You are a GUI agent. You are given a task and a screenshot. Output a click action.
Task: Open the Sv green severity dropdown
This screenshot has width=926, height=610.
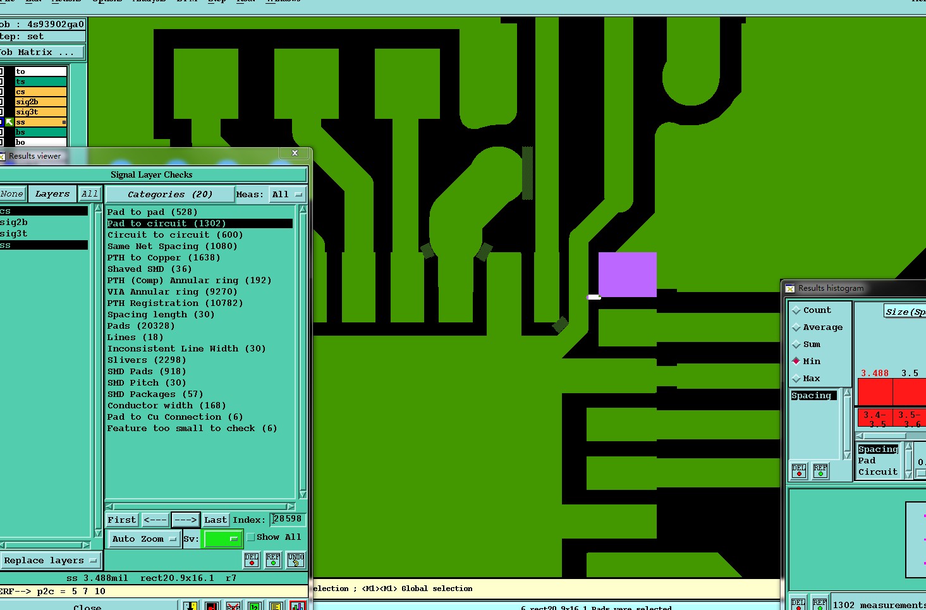pyautogui.click(x=222, y=539)
